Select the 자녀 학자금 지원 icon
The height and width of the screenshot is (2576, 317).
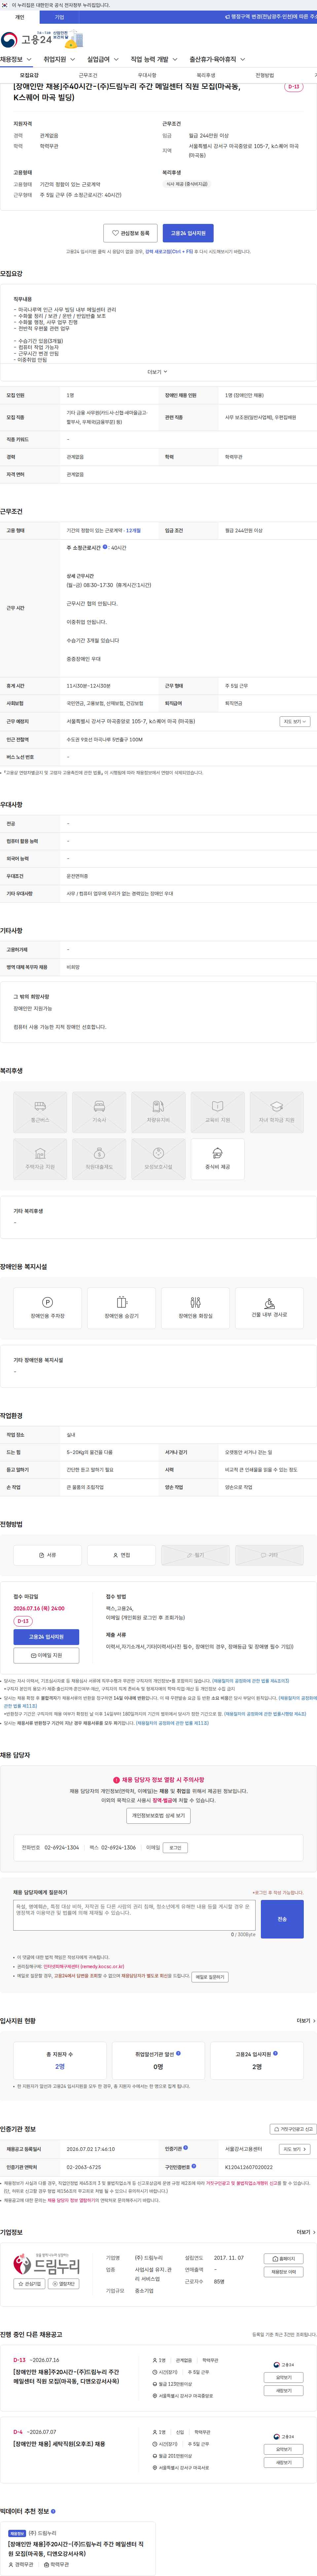pos(276,1112)
